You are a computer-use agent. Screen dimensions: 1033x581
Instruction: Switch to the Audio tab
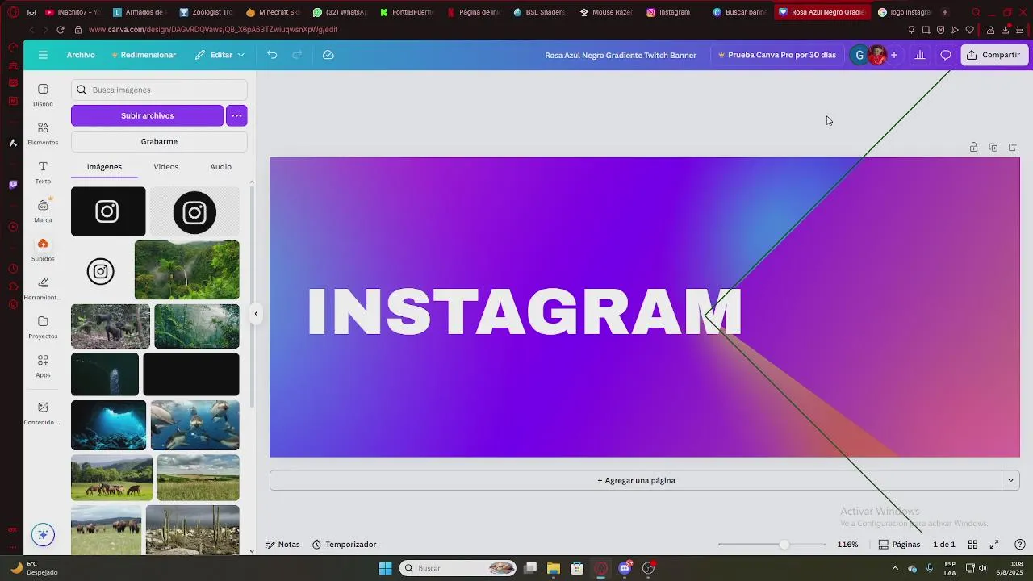pos(220,167)
